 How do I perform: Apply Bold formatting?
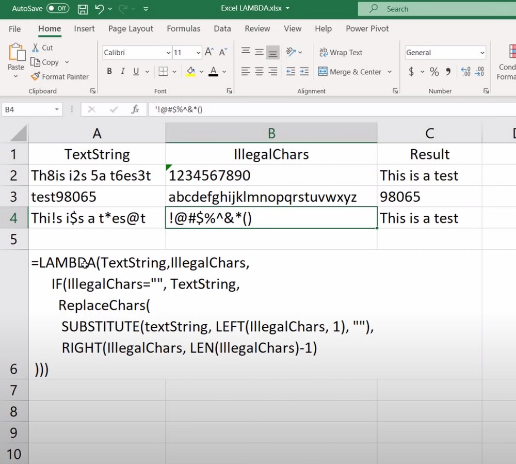pyautogui.click(x=109, y=71)
